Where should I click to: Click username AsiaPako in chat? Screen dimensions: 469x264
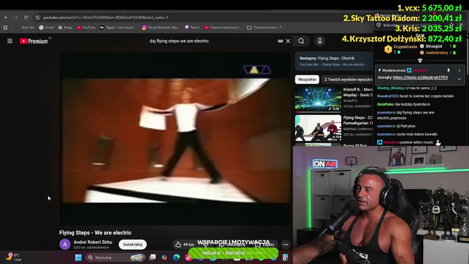[385, 104]
